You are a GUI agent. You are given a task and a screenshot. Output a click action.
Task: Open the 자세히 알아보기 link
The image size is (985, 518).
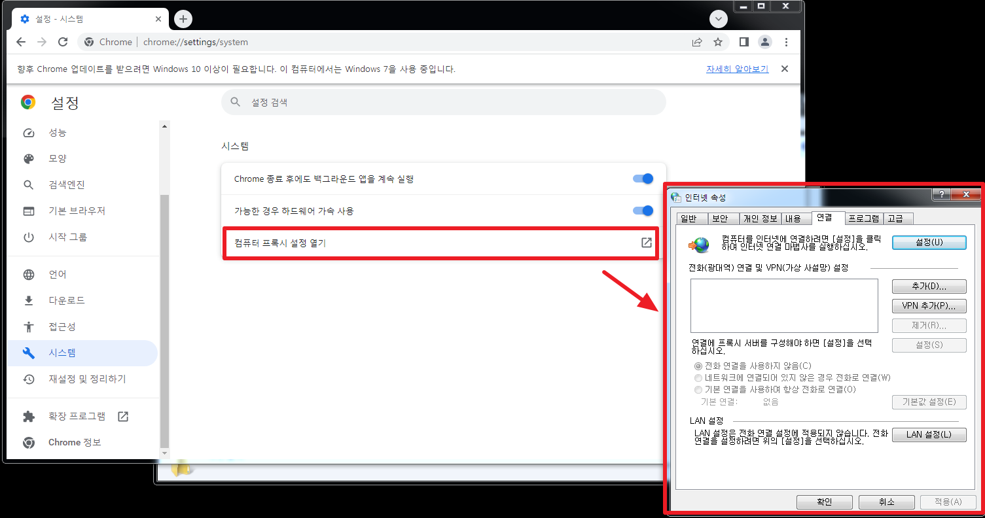pos(737,69)
